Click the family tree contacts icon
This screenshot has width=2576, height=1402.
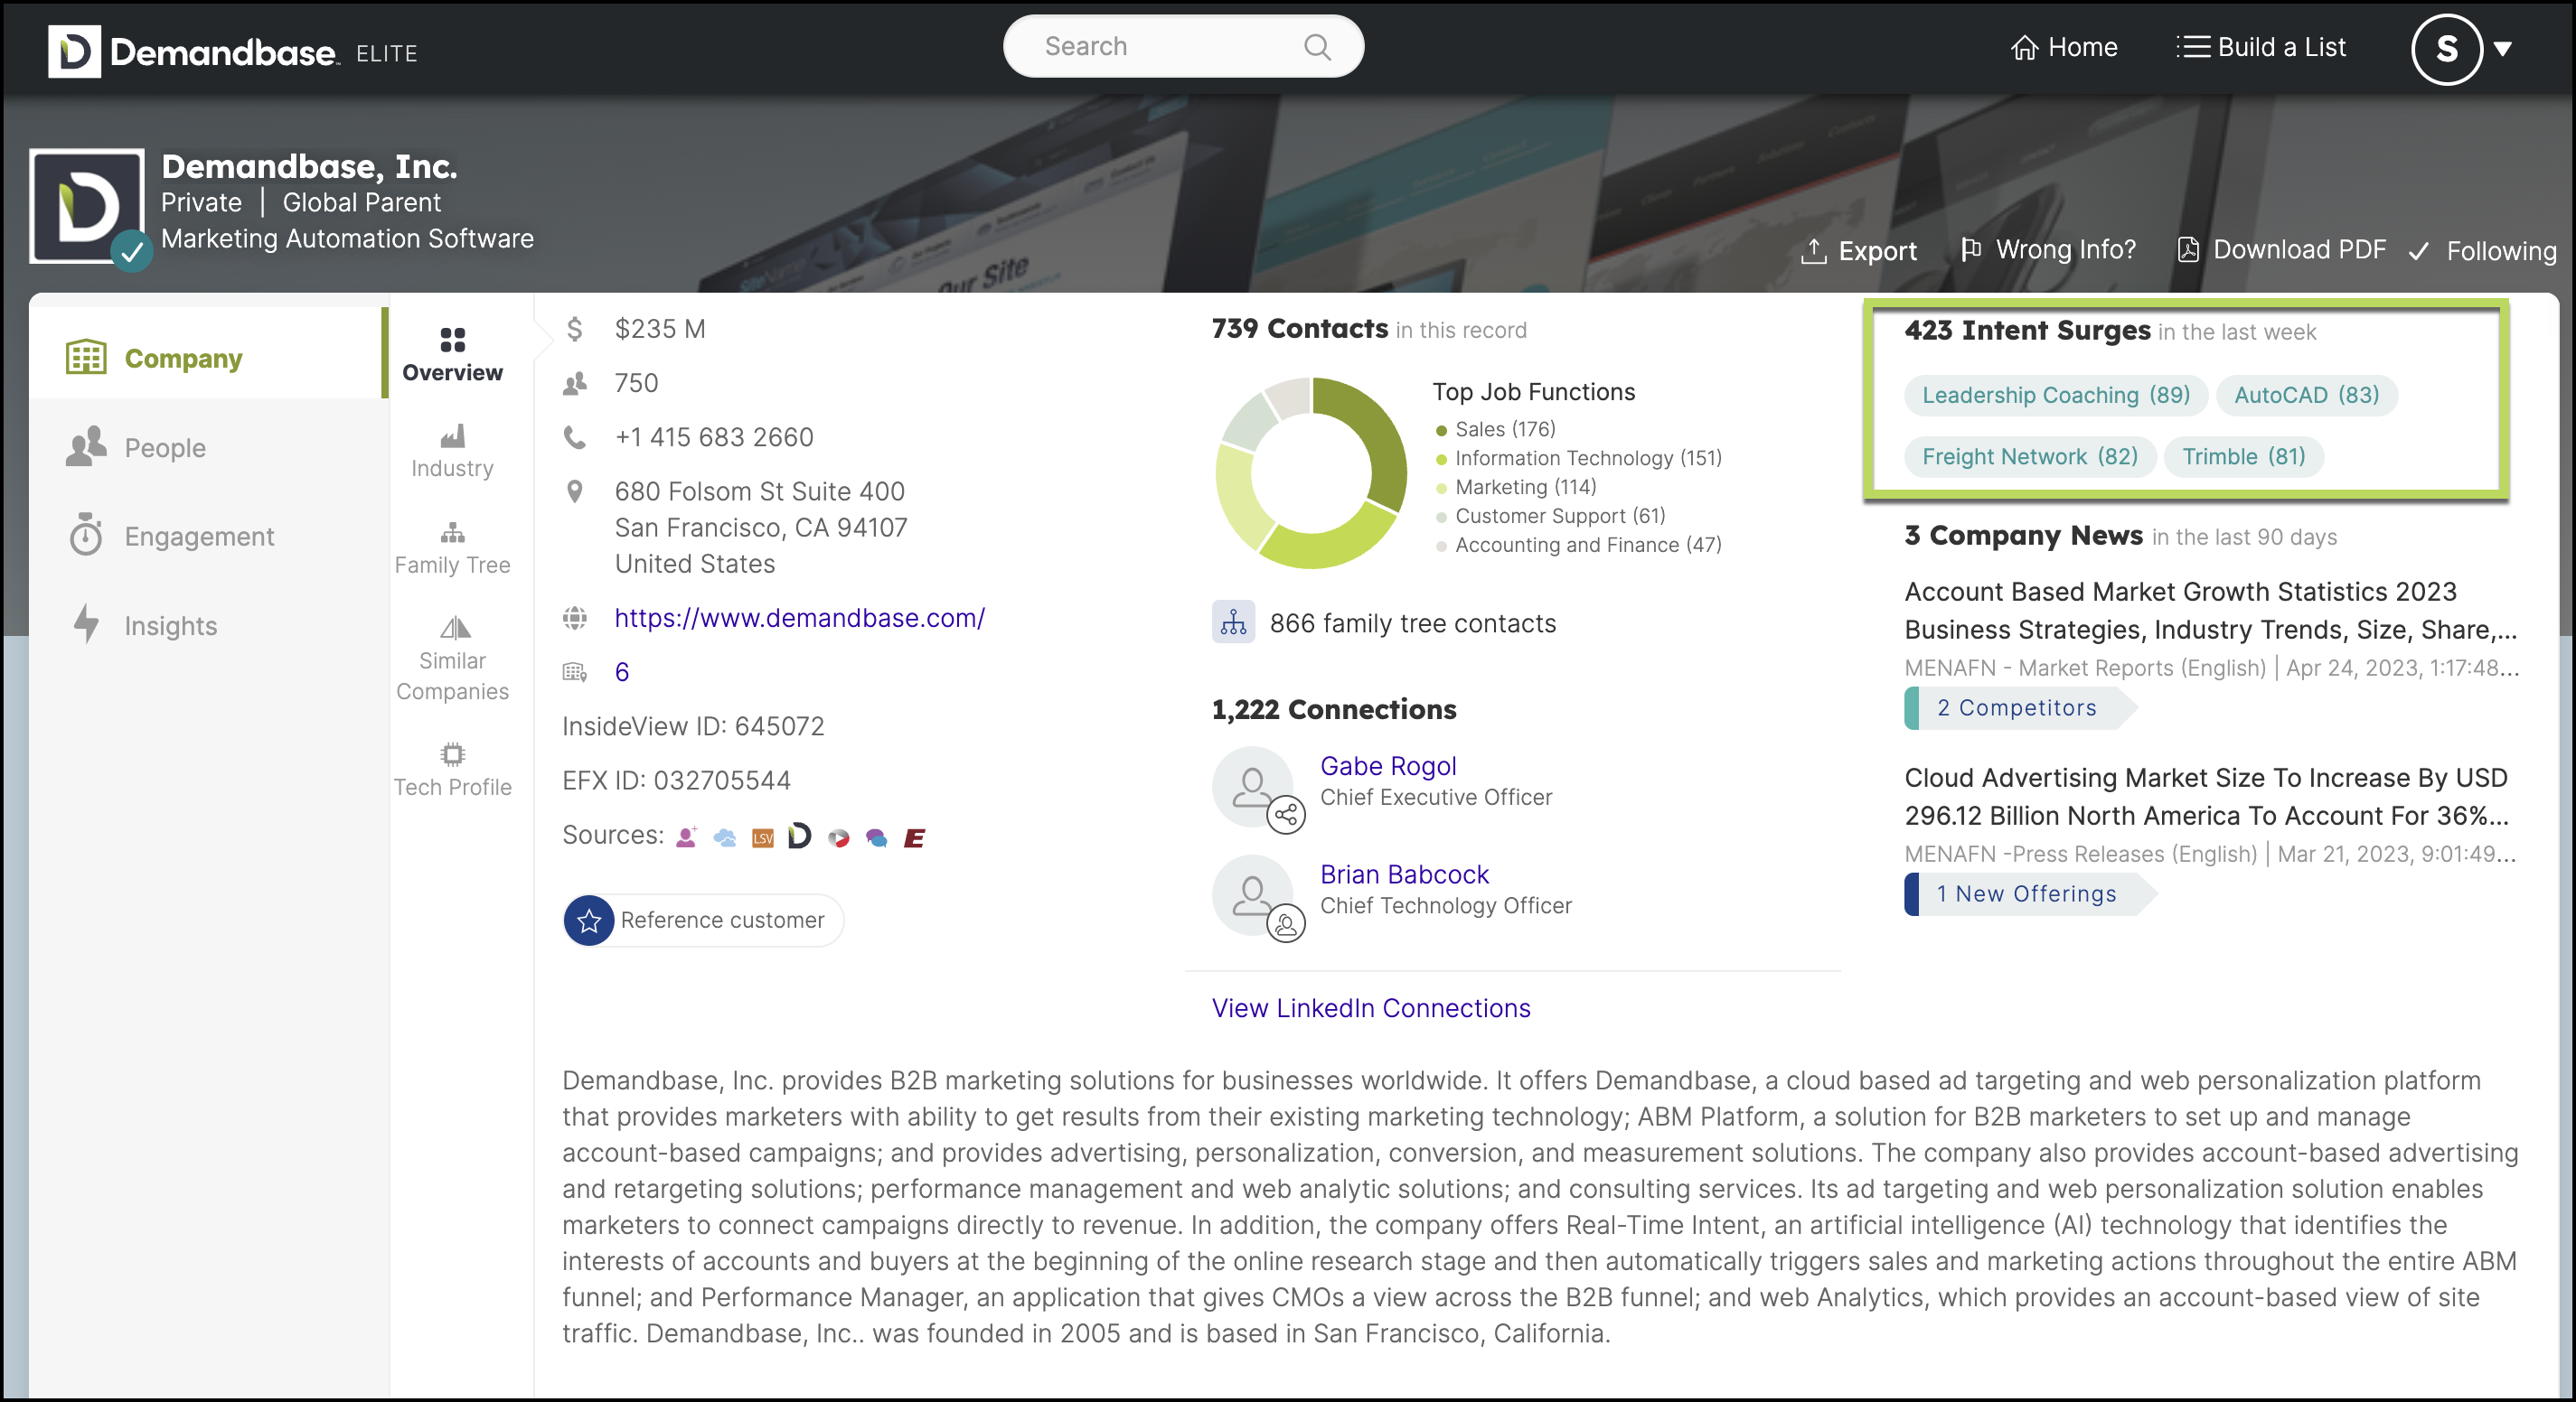1233,622
